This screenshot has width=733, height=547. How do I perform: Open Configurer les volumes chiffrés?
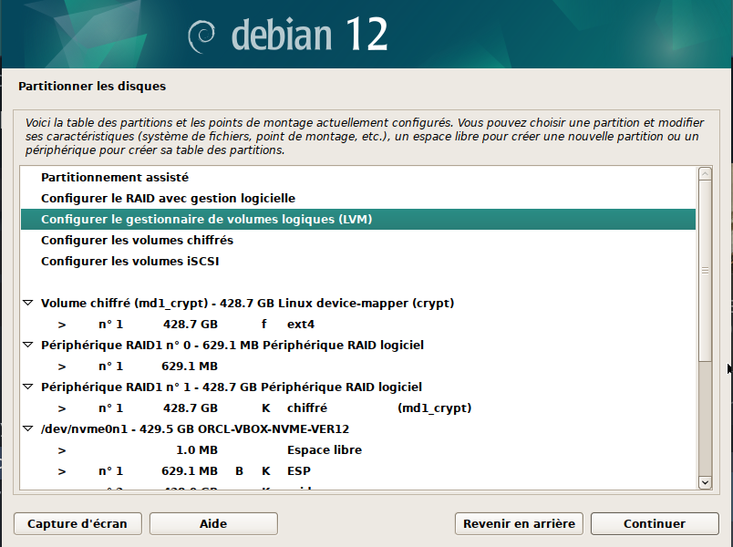358,241
